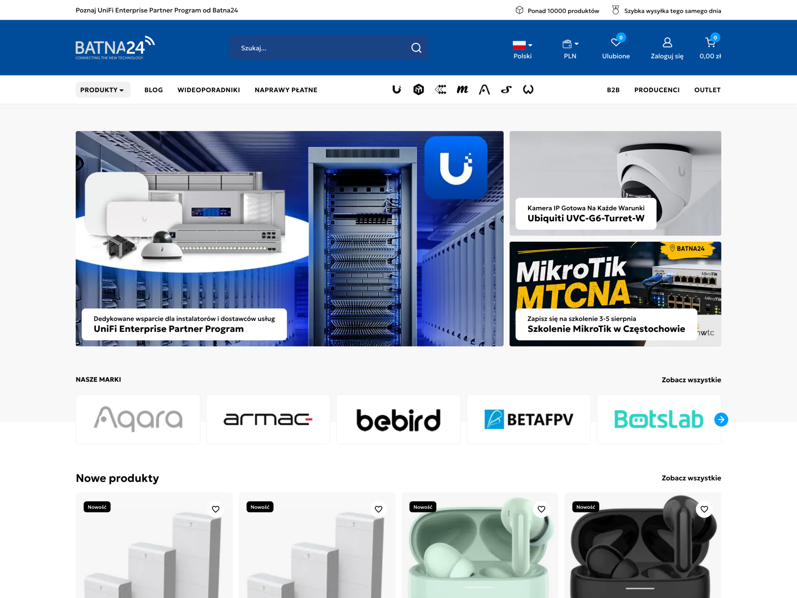The image size is (797, 598).
Task: Open the Polski language dropdown
Action: coord(522,50)
